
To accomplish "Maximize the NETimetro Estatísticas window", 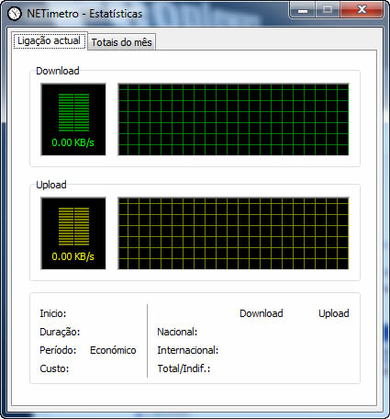I will [328, 10].
